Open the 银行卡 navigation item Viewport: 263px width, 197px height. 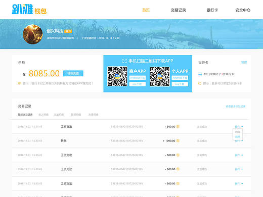[x=212, y=10]
